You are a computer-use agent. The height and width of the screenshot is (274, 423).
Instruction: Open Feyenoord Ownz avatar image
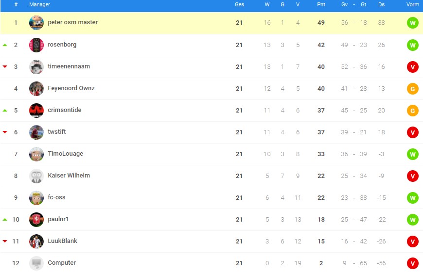[36, 89]
